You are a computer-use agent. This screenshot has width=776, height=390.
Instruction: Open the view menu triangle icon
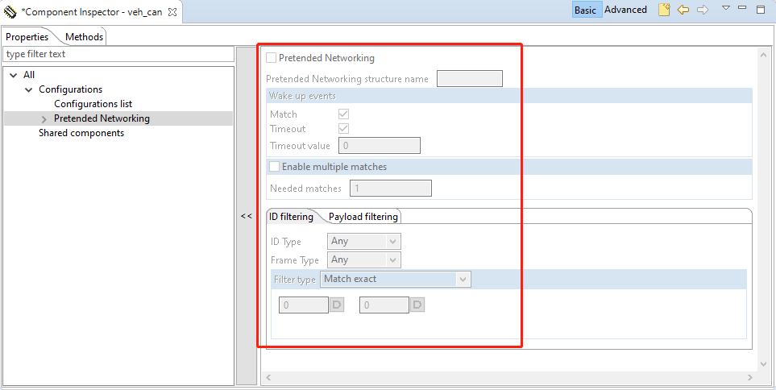[x=725, y=8]
